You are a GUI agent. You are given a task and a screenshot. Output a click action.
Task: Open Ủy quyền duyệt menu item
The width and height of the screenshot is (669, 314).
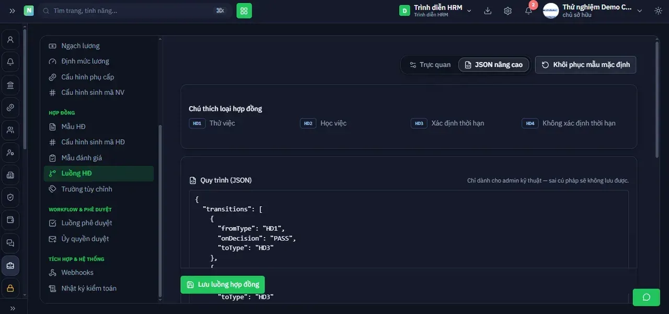click(x=99, y=239)
